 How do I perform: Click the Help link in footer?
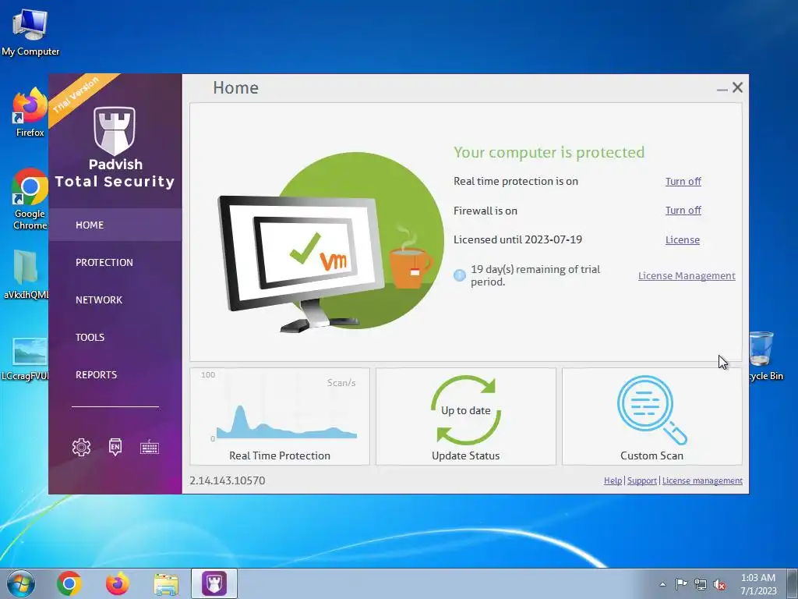[x=613, y=480]
